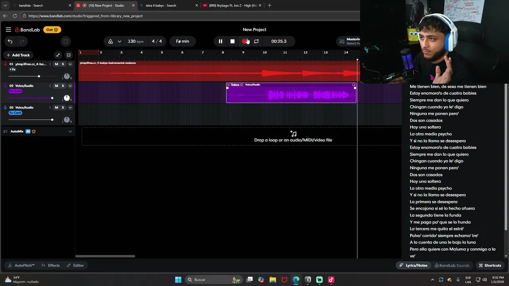Open the Effects panel tab
This screenshot has width=509, height=286.
point(51,265)
